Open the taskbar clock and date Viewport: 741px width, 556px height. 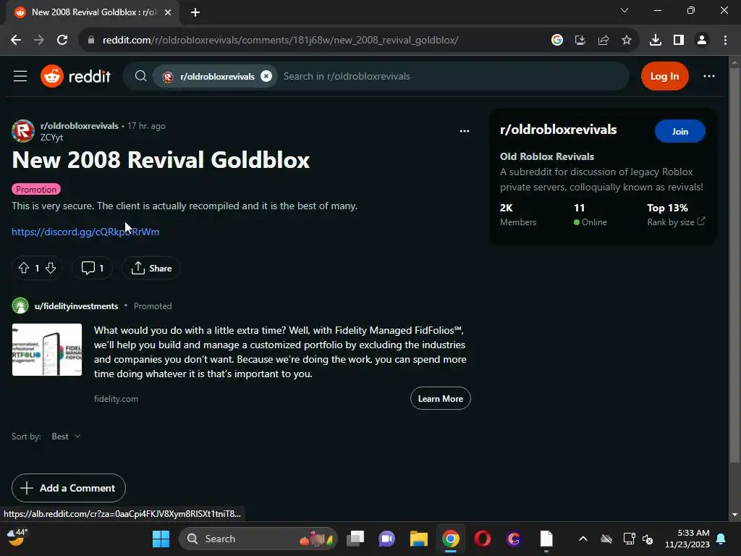[x=687, y=539]
